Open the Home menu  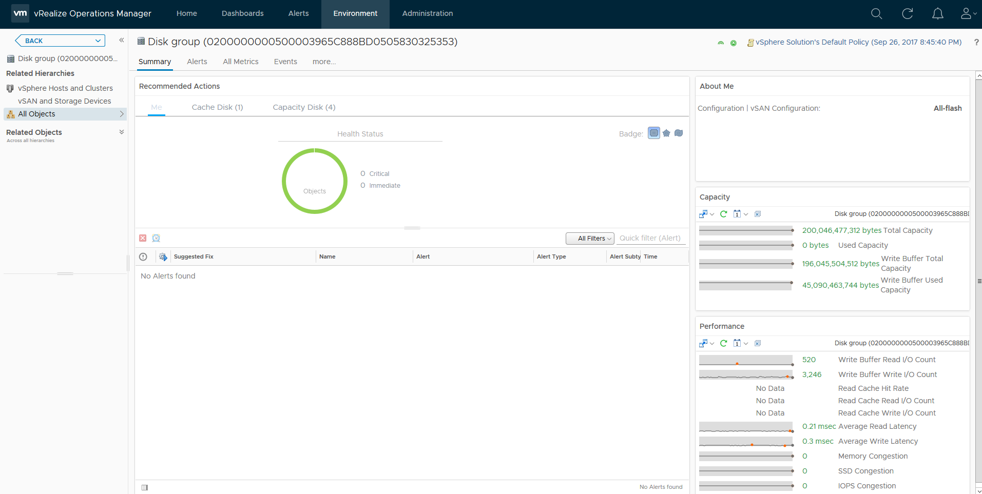coord(187,14)
